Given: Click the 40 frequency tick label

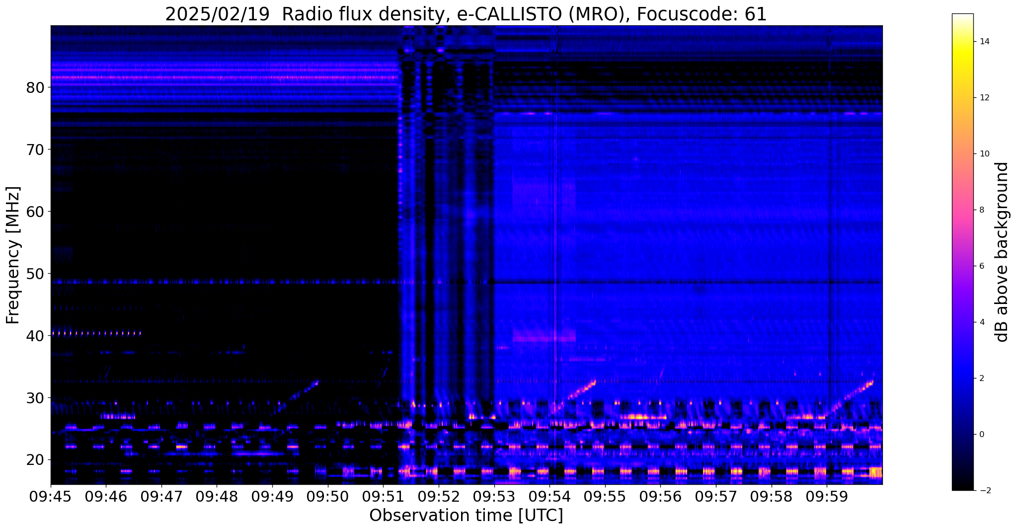Looking at the screenshot, I should point(35,336).
